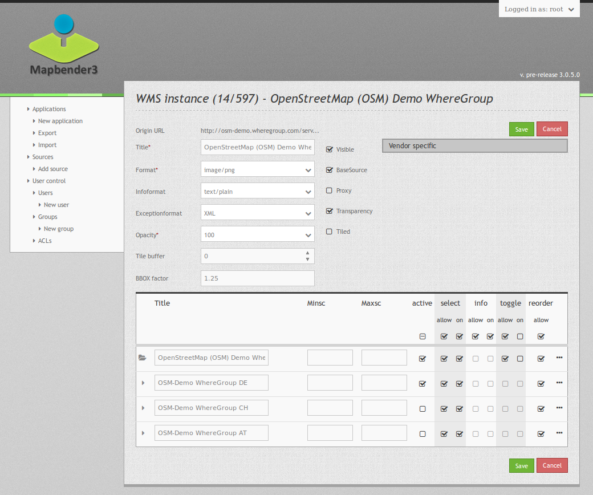
Task: Uncheck the Transparency checkbox
Action: tap(330, 211)
